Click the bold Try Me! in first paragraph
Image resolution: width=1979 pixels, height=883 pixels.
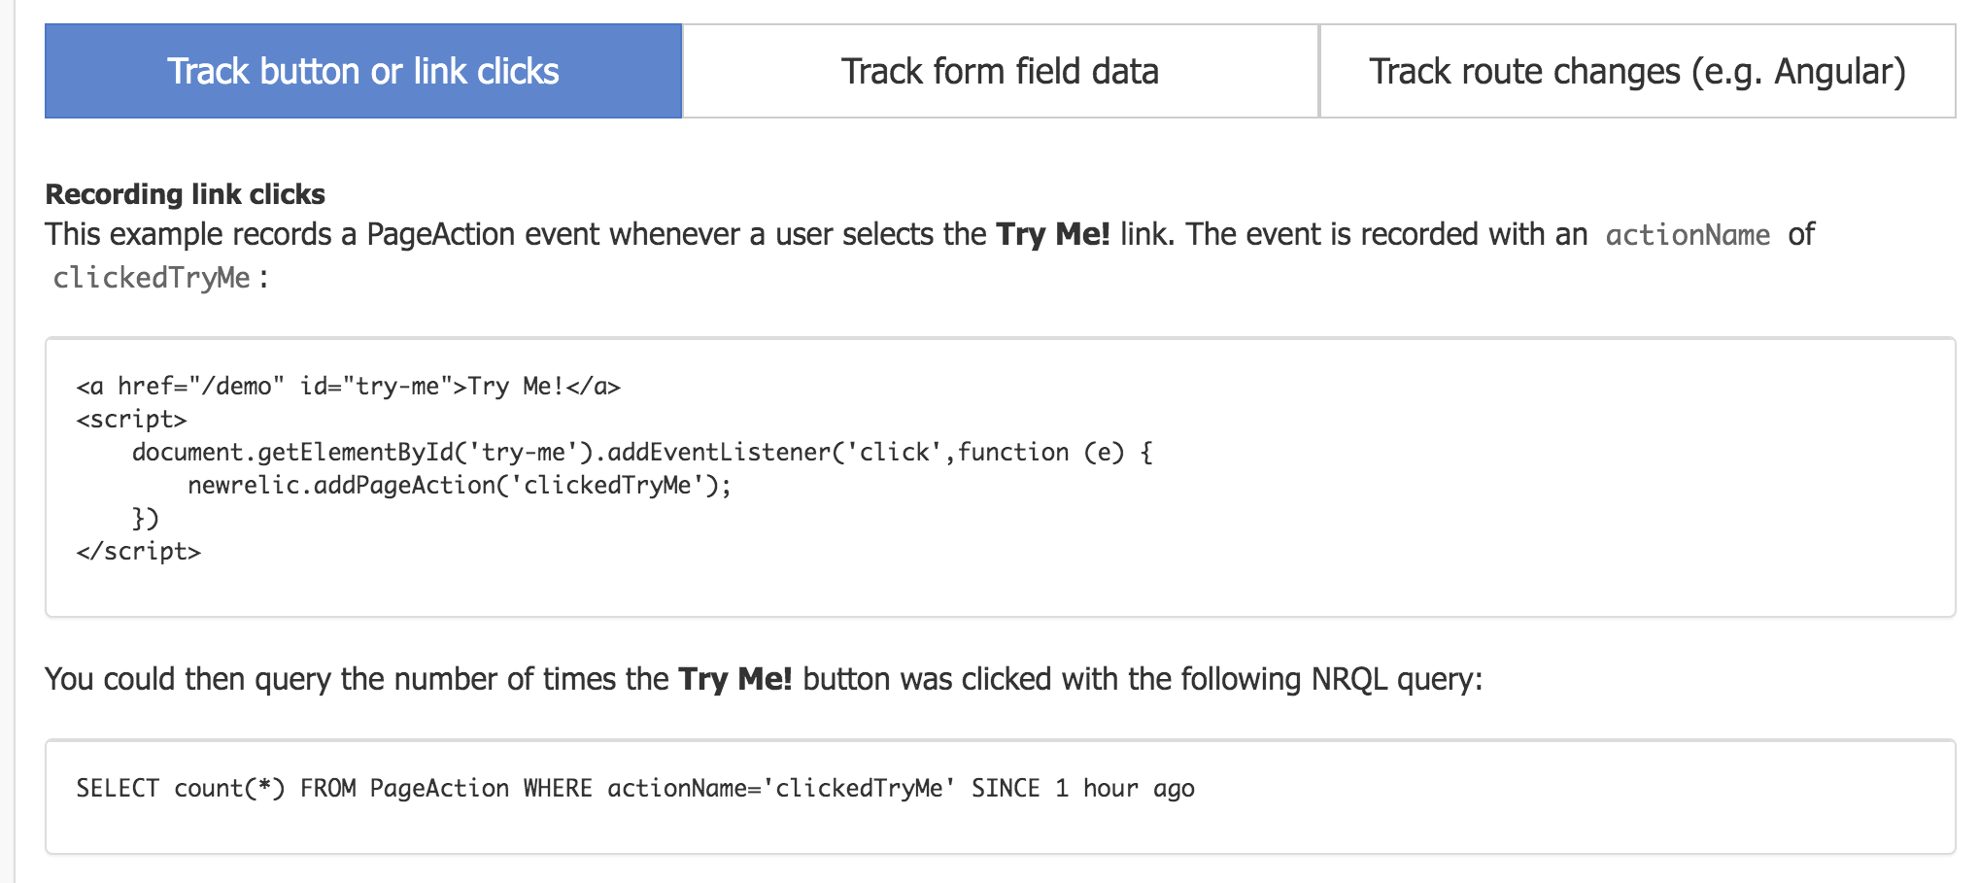1053,234
